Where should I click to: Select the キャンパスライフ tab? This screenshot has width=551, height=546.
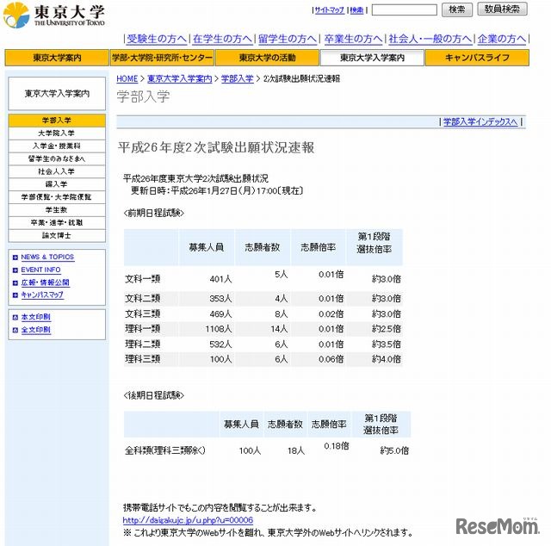tap(477, 58)
